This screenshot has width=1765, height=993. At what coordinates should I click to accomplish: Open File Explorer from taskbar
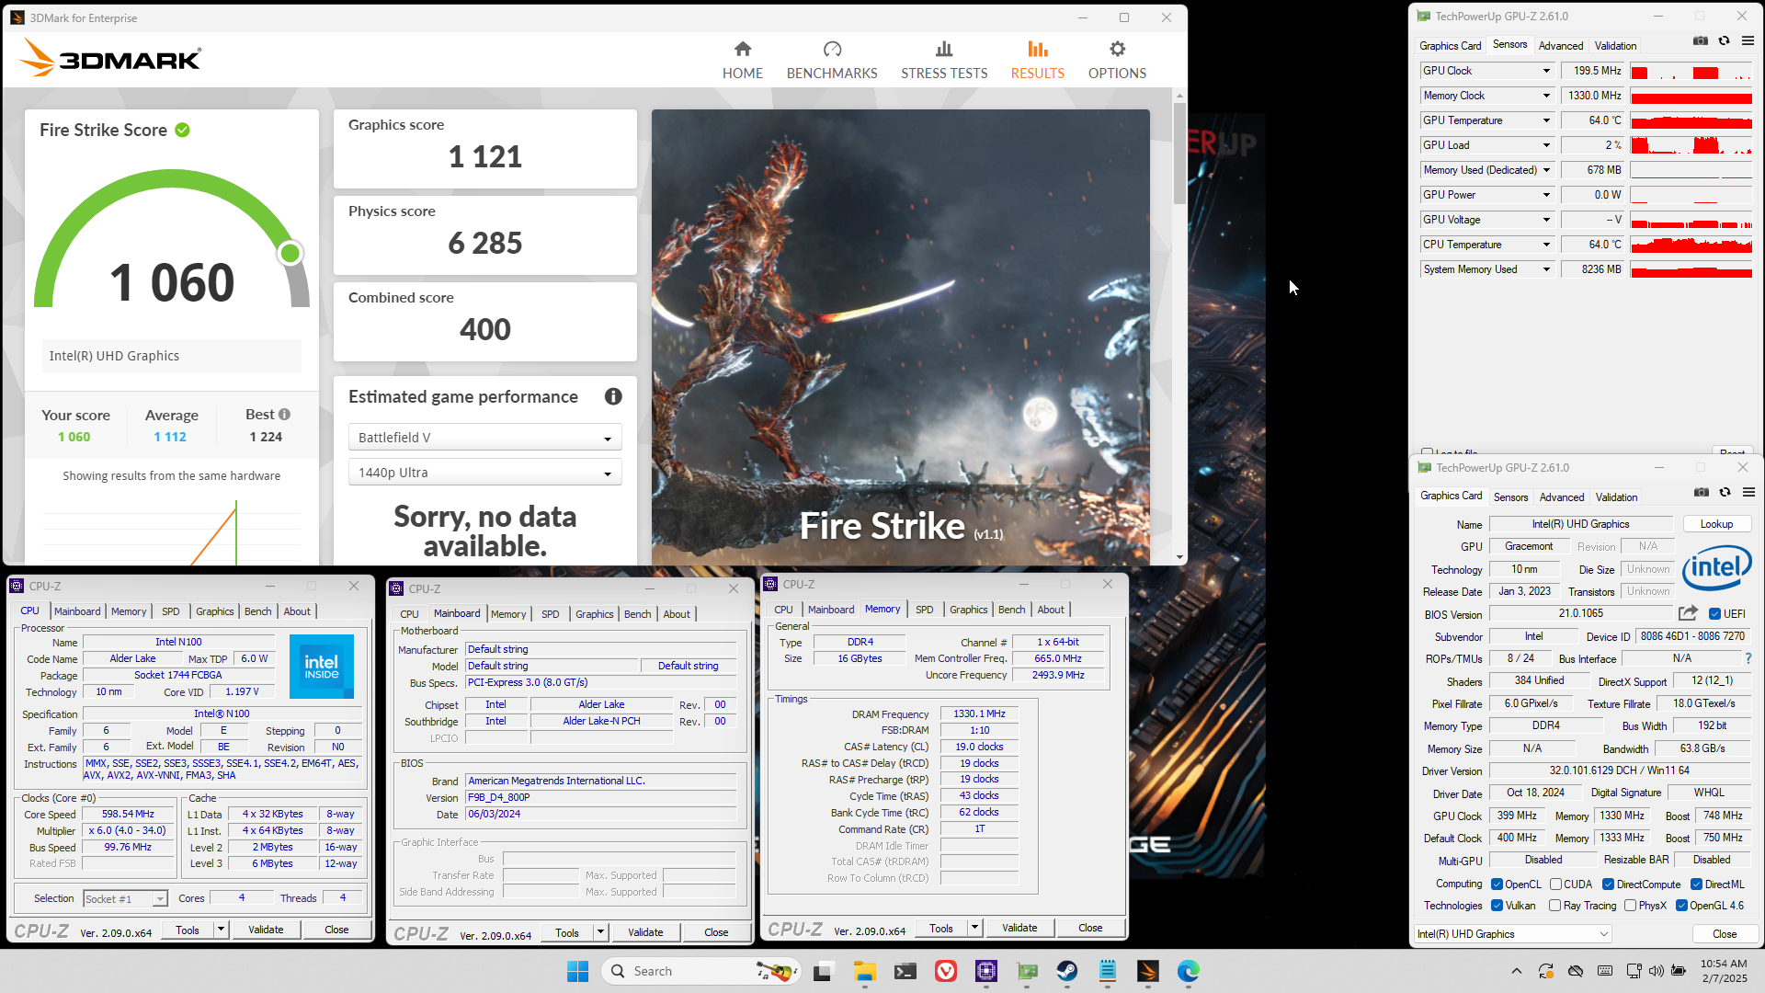[x=864, y=971]
